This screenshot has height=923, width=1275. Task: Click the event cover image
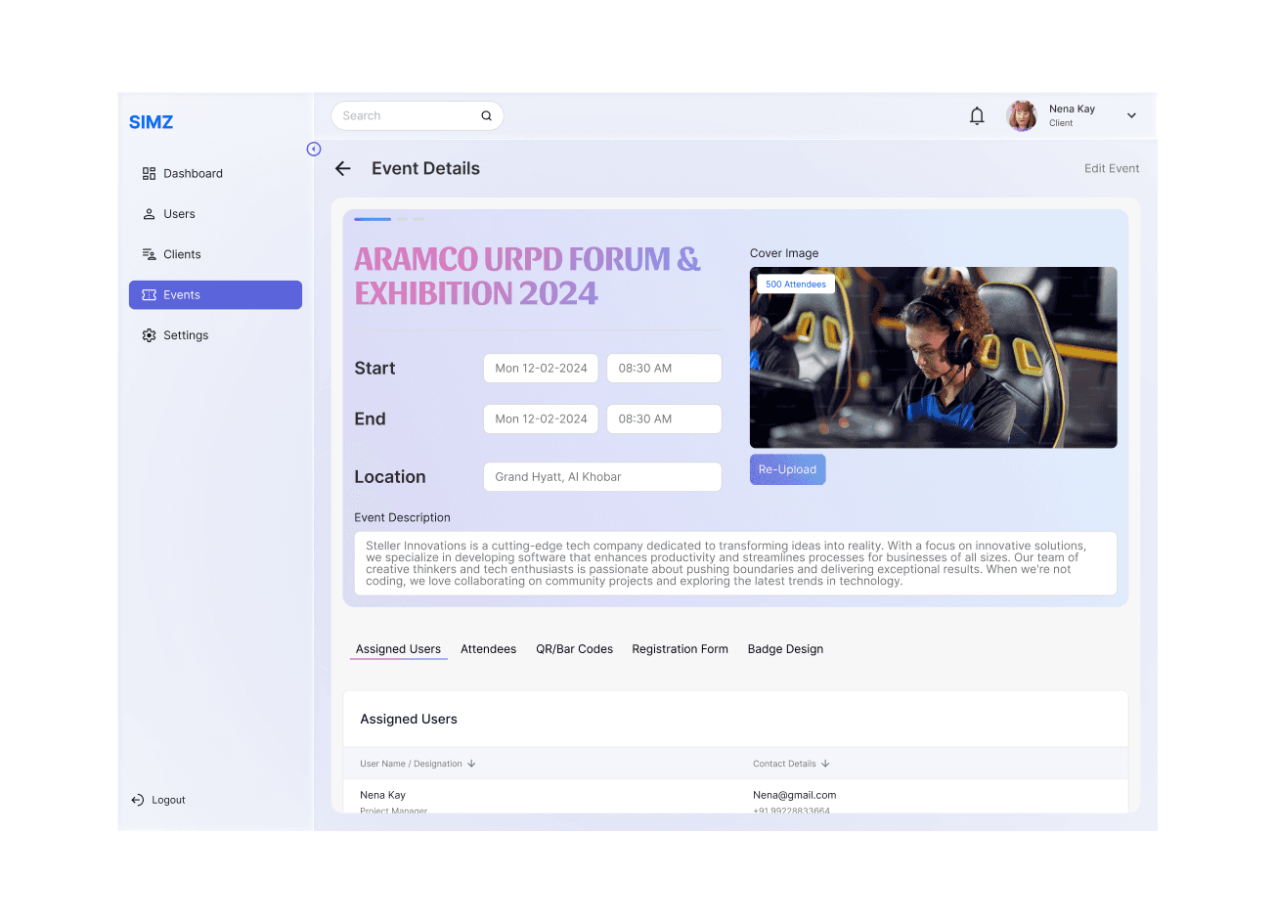pos(933,358)
